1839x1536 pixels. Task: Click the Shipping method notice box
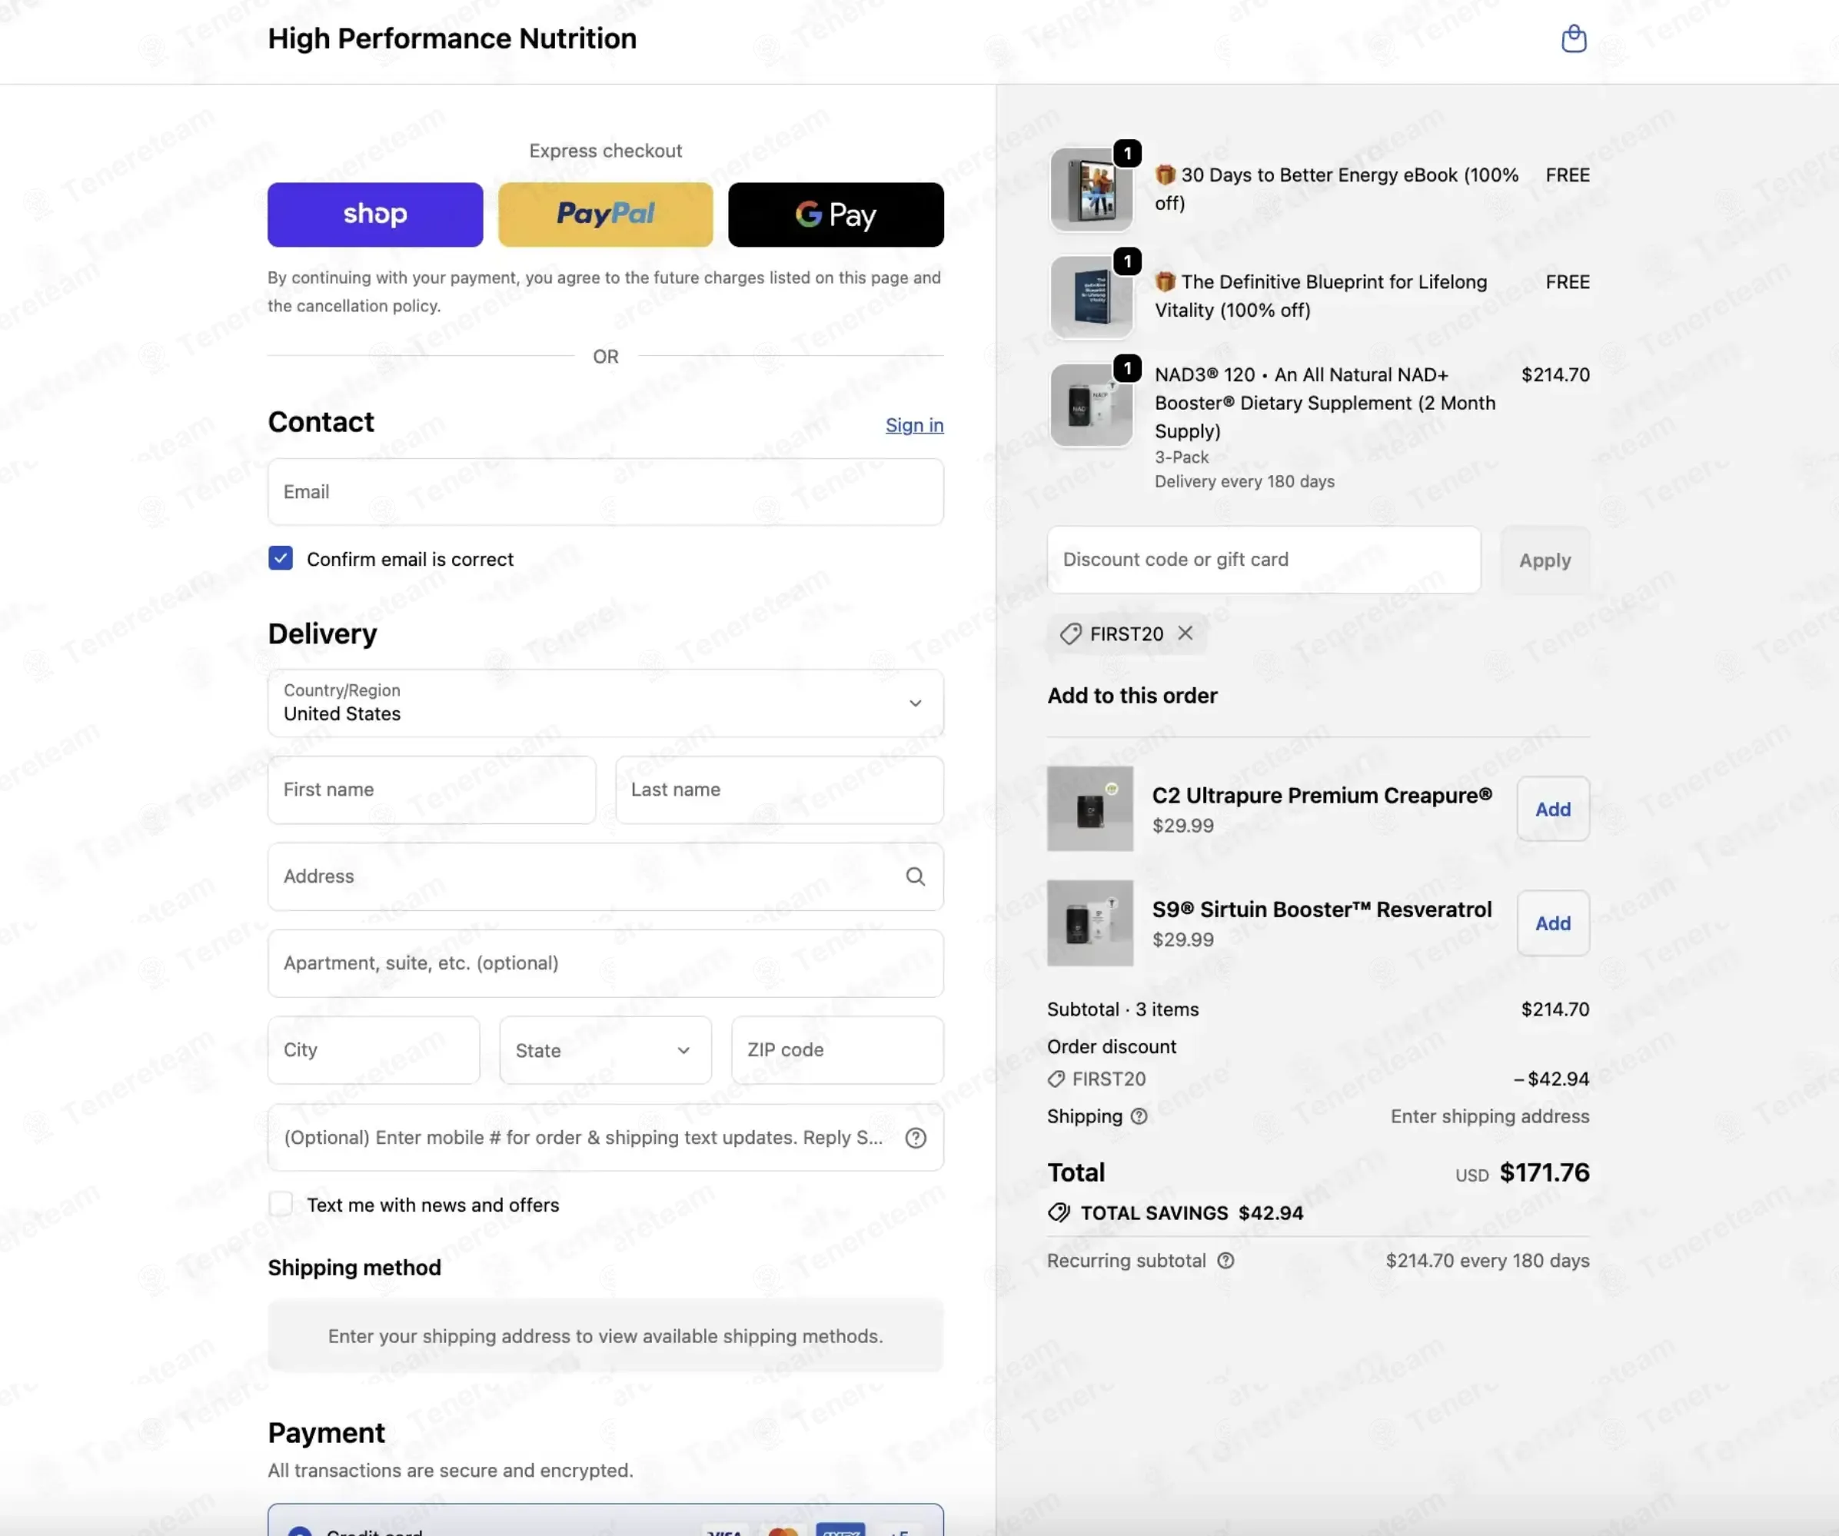pyautogui.click(x=605, y=1335)
